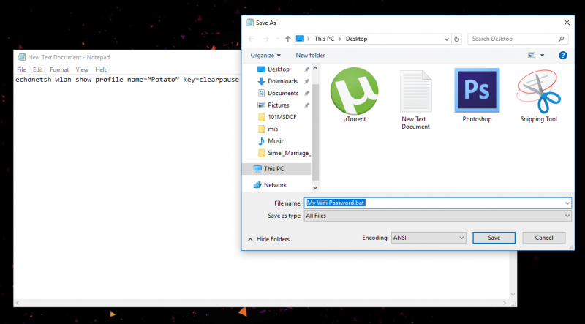This screenshot has height=324, width=585.
Task: Collapse folders with Hide Folders
Action: [x=268, y=239]
